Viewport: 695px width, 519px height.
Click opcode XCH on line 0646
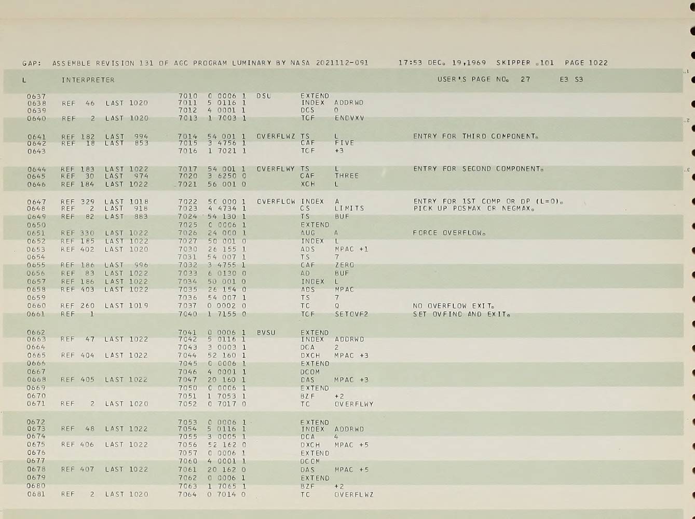pos(307,184)
